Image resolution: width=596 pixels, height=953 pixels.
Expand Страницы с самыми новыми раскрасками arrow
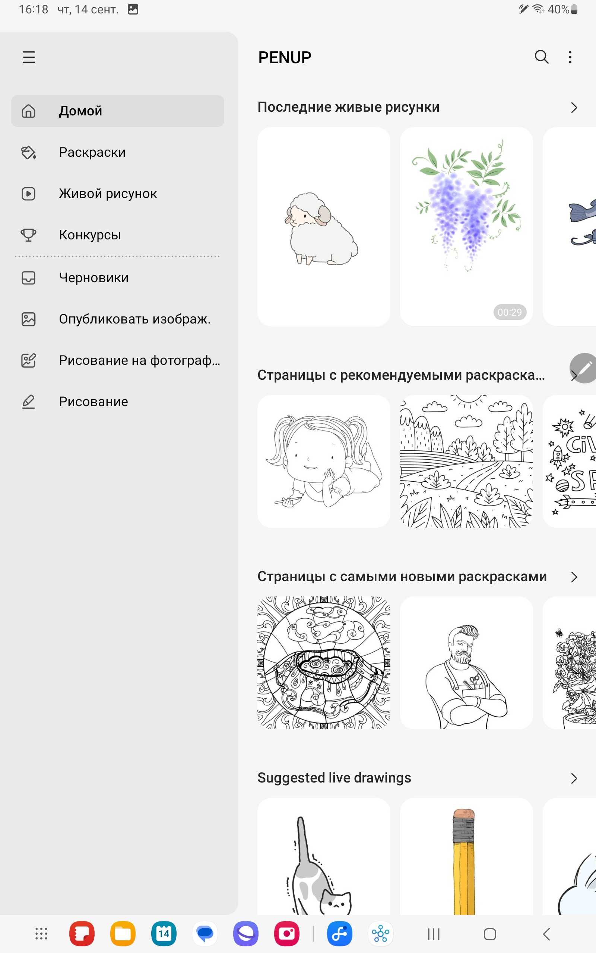574,577
